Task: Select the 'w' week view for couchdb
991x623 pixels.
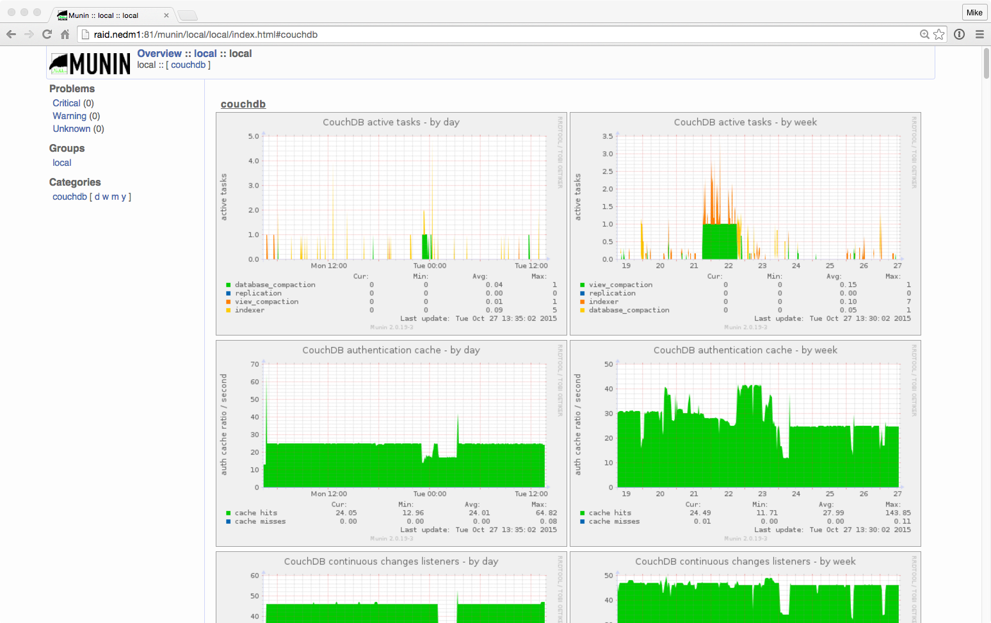Action: point(106,197)
